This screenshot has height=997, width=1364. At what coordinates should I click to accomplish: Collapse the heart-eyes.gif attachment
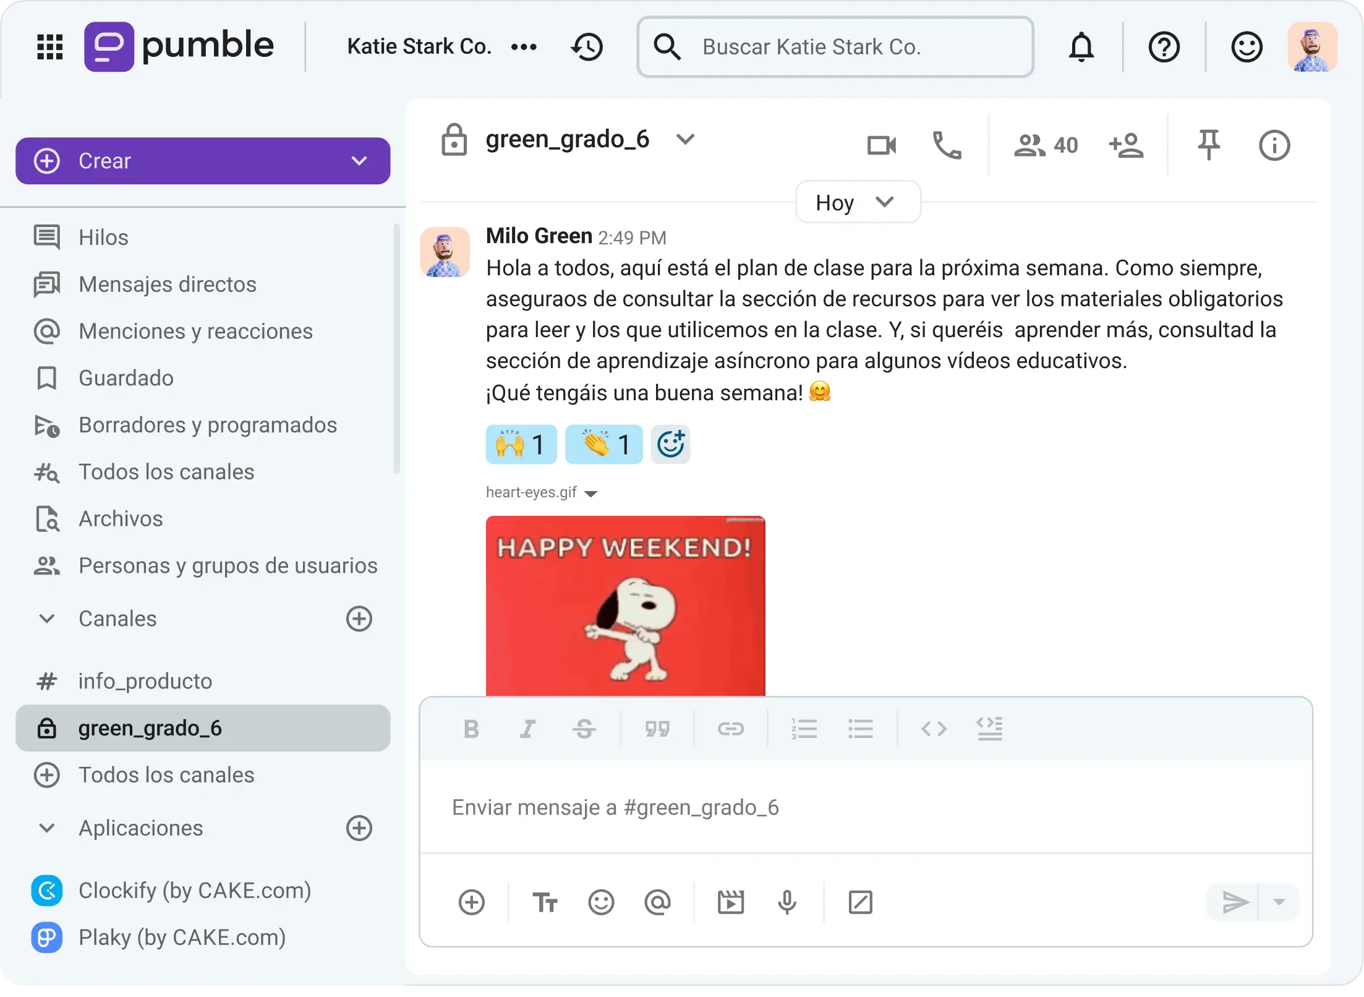click(591, 494)
